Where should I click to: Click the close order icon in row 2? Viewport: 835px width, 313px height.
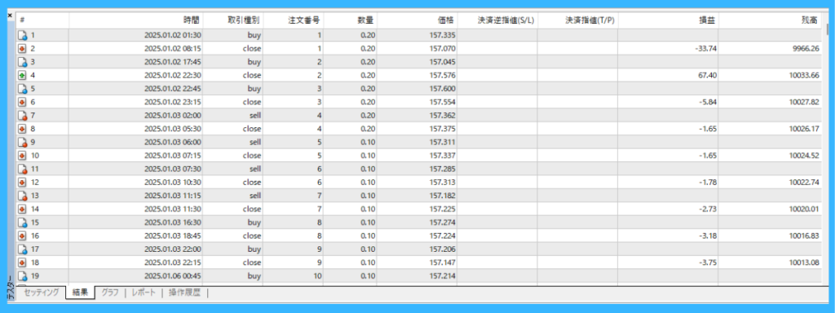[x=22, y=49]
